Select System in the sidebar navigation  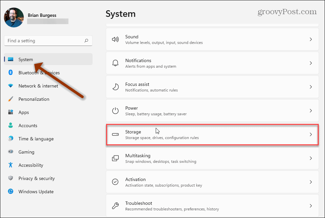[x=26, y=59]
